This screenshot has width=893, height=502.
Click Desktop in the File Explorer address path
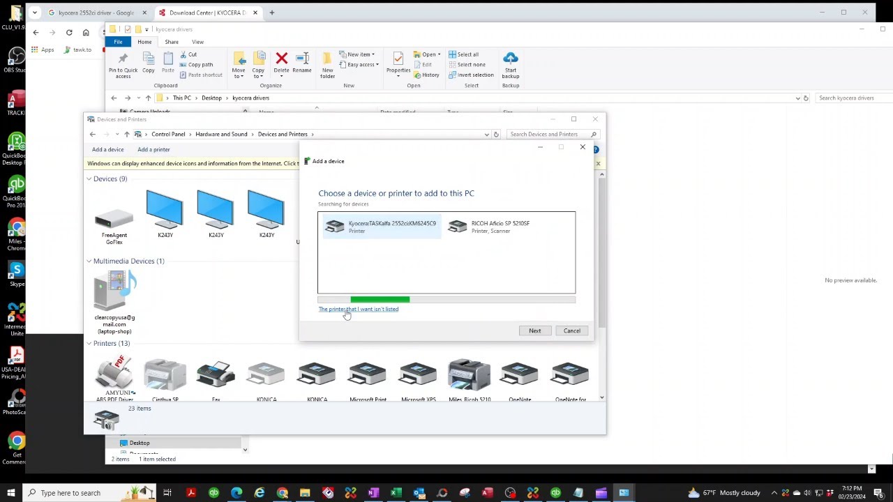(x=211, y=98)
